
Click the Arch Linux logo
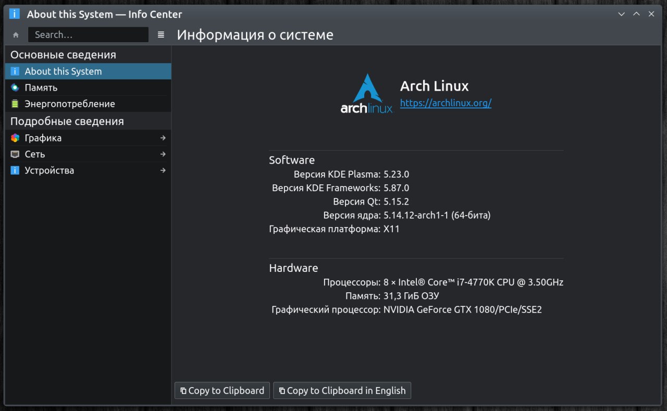[367, 94]
